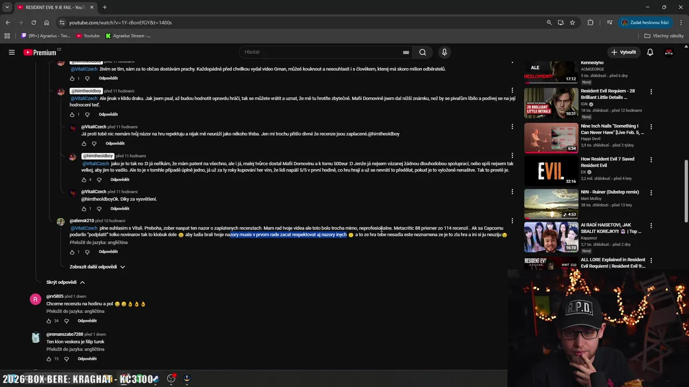Dislike the @romanszabo7288 comment
The width and height of the screenshot is (689, 387).
[66, 359]
